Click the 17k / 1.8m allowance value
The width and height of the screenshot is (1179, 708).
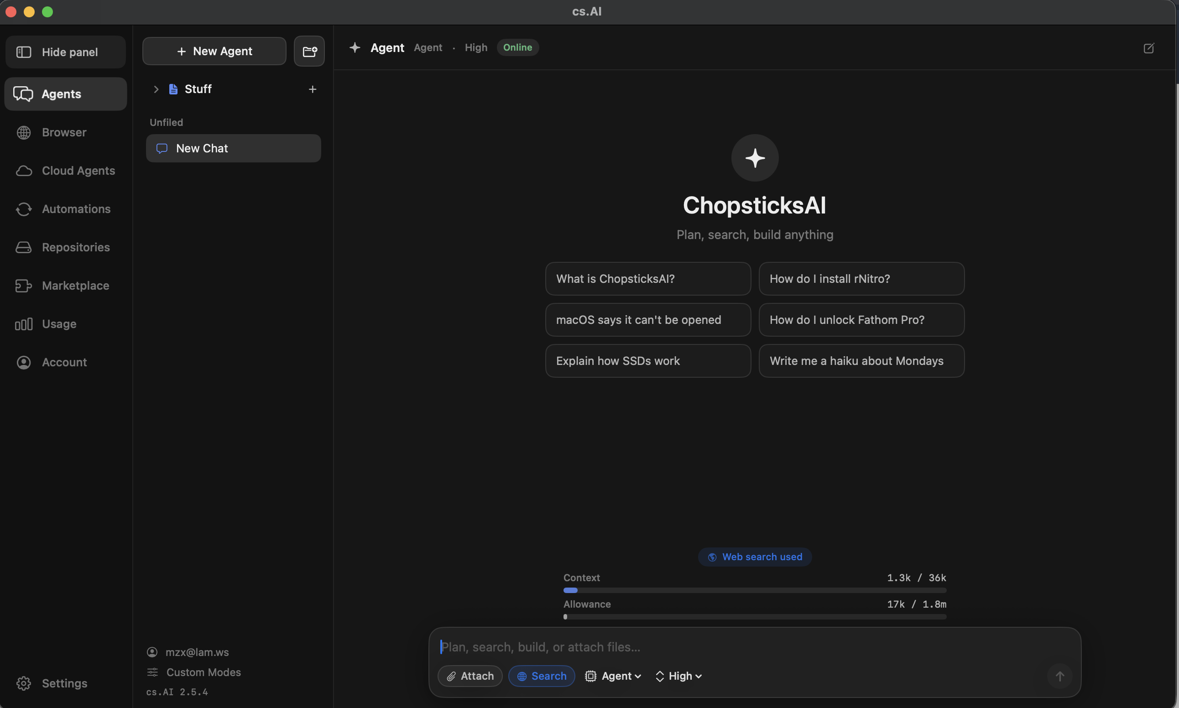[917, 604]
